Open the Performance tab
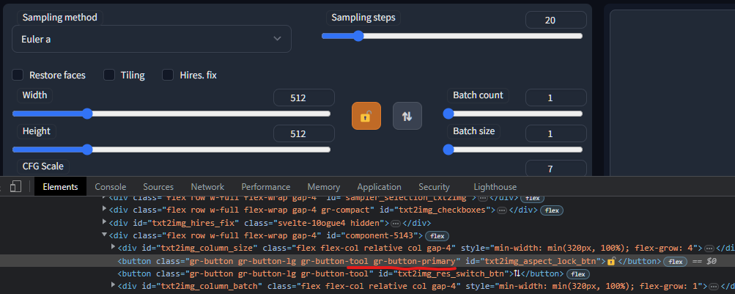The width and height of the screenshot is (735, 294). 266,187
